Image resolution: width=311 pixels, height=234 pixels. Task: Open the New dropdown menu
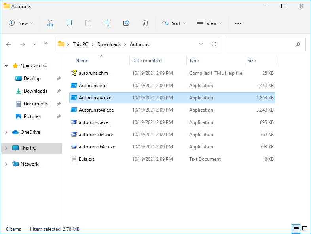pyautogui.click(x=21, y=23)
